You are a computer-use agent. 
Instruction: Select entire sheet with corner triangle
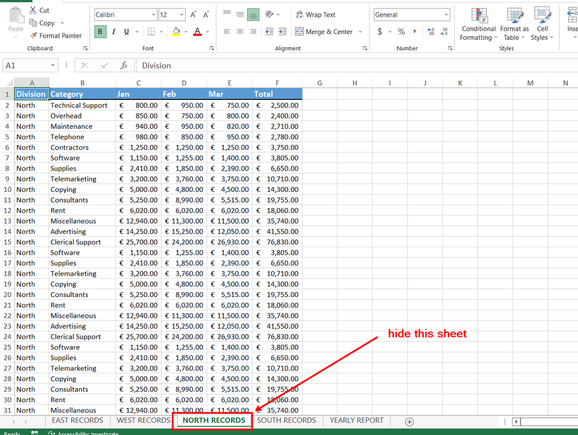point(9,83)
